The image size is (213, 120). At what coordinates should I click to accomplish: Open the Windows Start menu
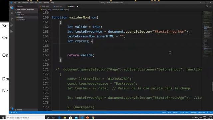click(3, 118)
